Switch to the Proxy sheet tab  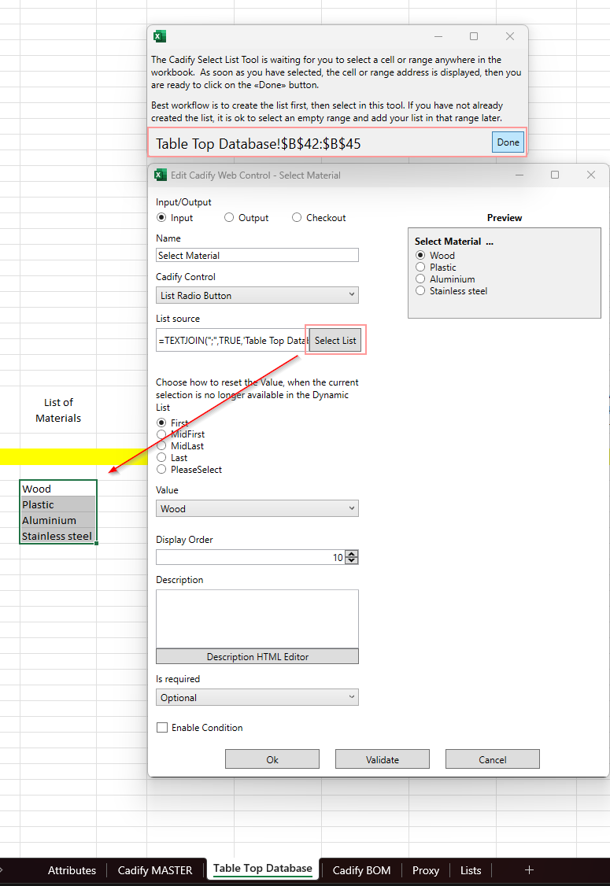(x=426, y=870)
